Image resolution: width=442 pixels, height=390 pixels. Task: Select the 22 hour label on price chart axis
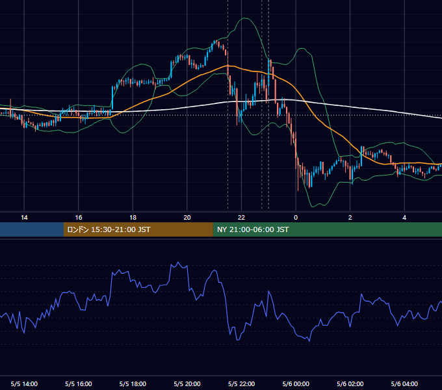tap(241, 218)
